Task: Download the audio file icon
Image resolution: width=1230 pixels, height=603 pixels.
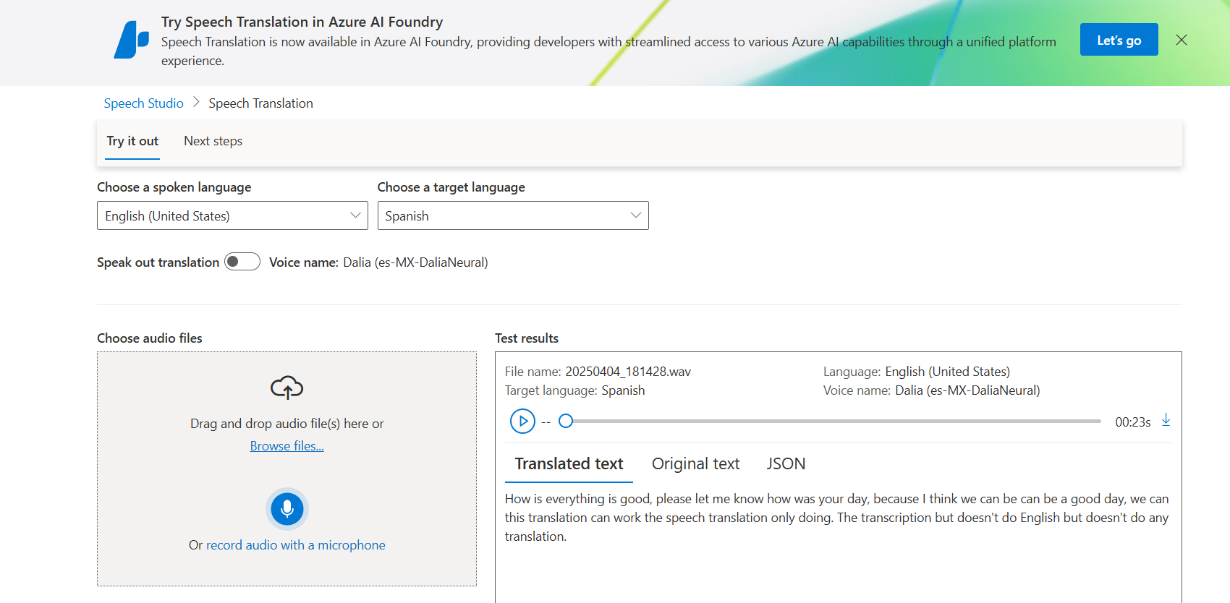Action: click(x=1166, y=420)
